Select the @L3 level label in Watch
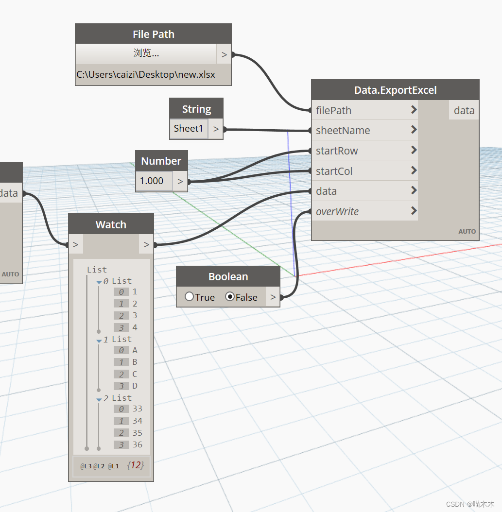Viewport: 502px width, 512px height. 86,466
